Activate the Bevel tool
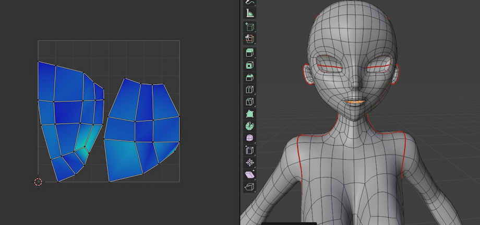Image resolution: width=480 pixels, height=225 pixels. point(249,78)
